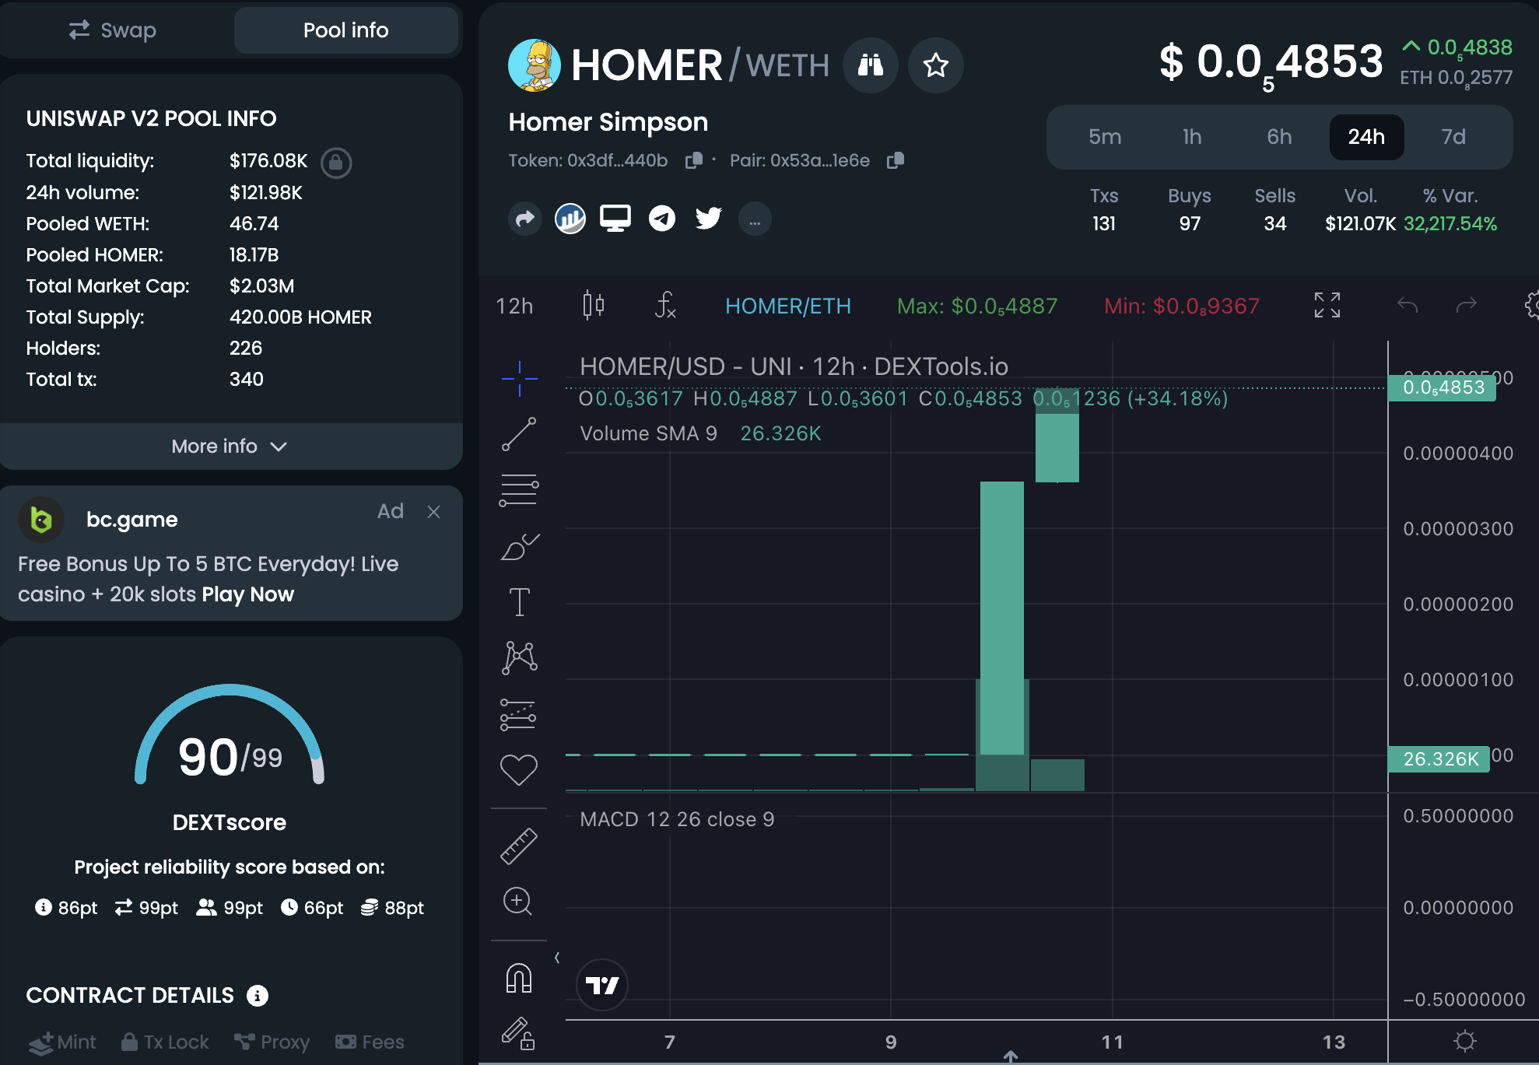Switch to the Swap tab
The height and width of the screenshot is (1065, 1539).
(x=113, y=30)
